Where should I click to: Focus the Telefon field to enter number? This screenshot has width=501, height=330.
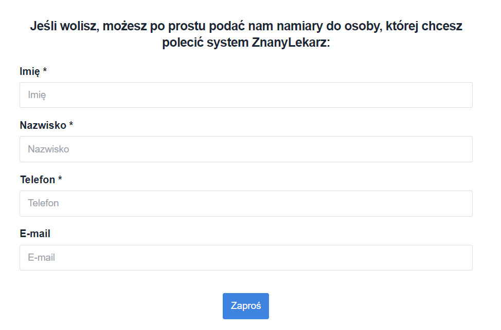tap(245, 203)
